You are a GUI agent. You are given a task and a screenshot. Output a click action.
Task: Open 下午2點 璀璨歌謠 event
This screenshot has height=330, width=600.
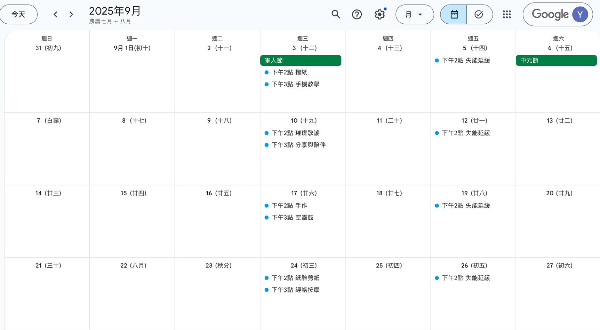click(x=295, y=133)
